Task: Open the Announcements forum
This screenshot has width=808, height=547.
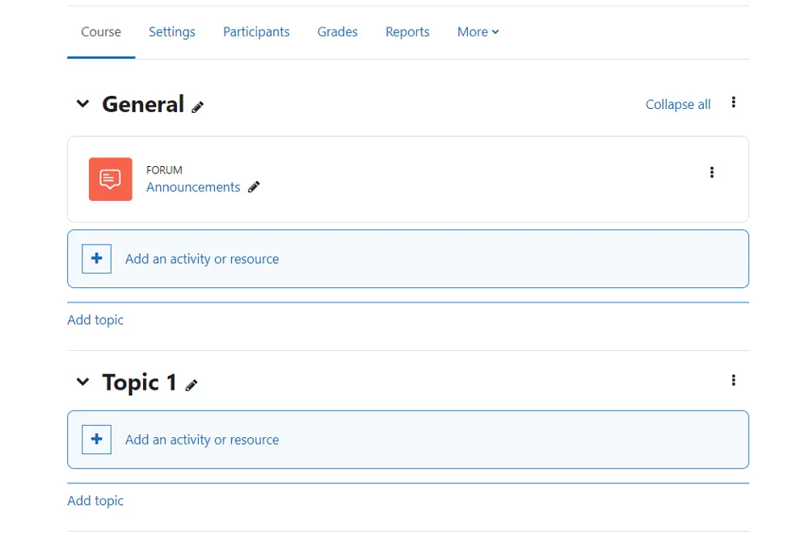Action: pyautogui.click(x=192, y=186)
